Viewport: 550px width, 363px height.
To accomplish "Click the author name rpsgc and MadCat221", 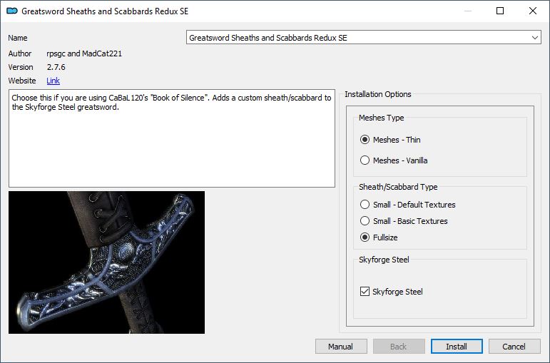I will click(84, 53).
